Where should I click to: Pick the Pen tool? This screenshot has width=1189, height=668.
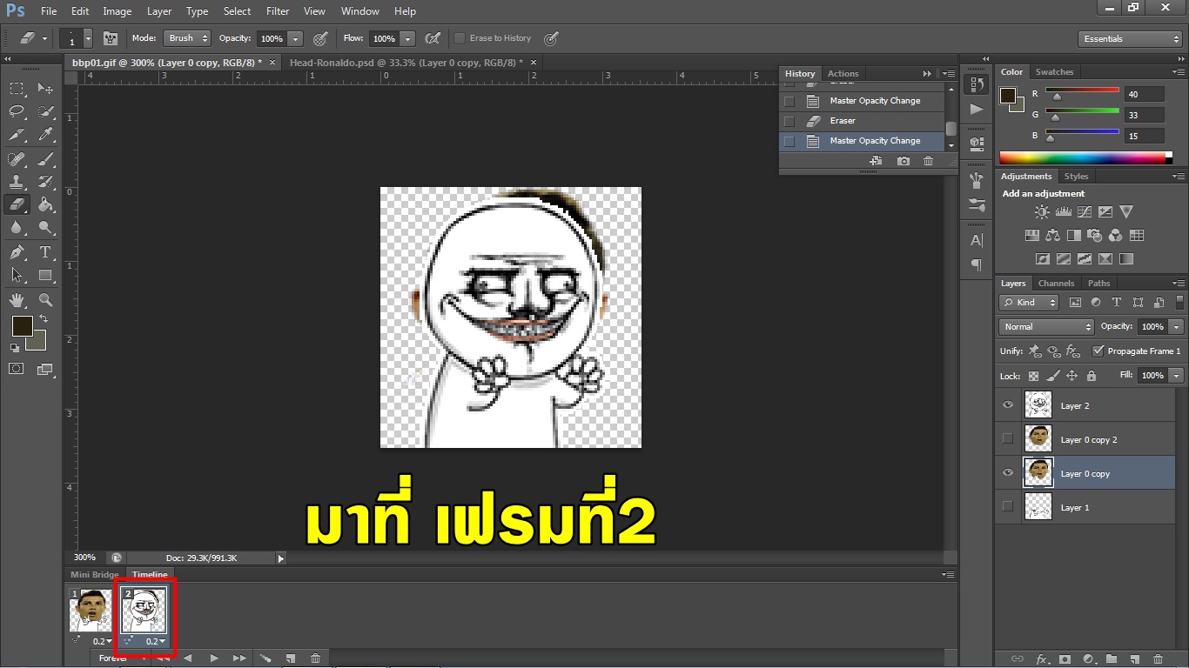pyautogui.click(x=17, y=252)
